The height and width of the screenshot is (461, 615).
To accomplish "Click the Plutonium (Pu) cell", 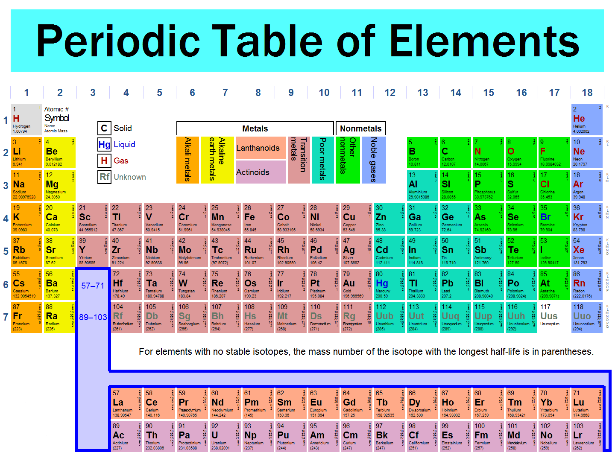I will (x=291, y=436).
